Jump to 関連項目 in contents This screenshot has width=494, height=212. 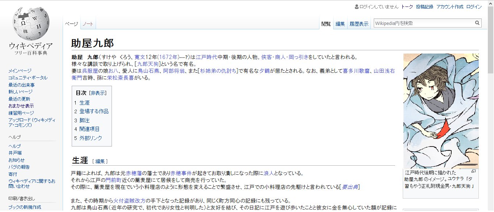[89, 129]
